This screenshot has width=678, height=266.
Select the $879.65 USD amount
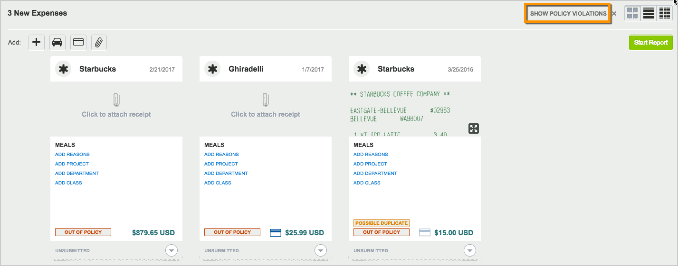pyautogui.click(x=153, y=233)
